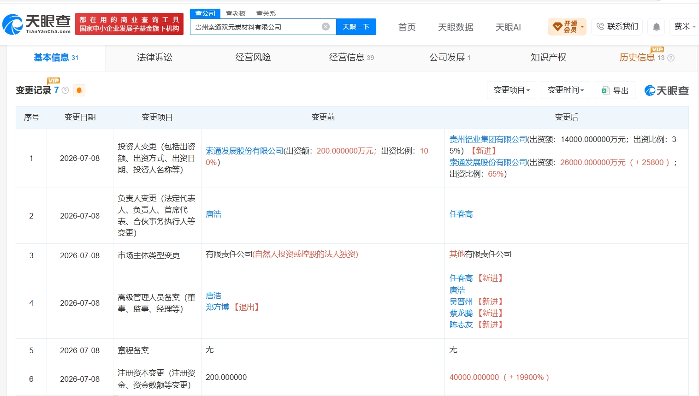Open the 基本信息 tab

56,58
